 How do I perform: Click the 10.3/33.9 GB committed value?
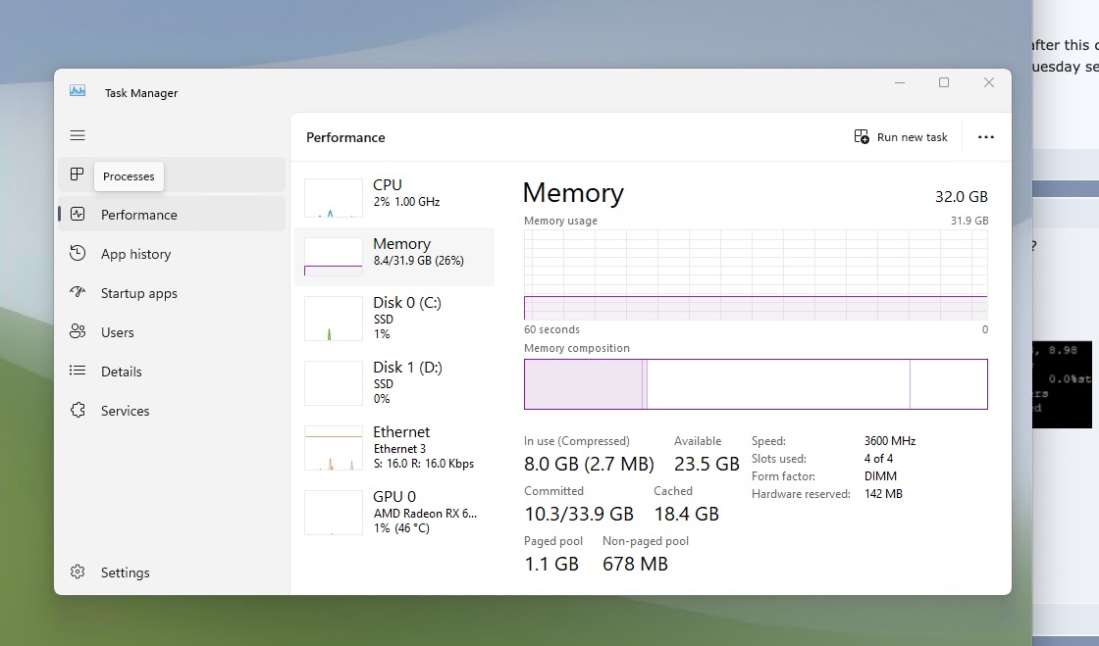coord(579,514)
